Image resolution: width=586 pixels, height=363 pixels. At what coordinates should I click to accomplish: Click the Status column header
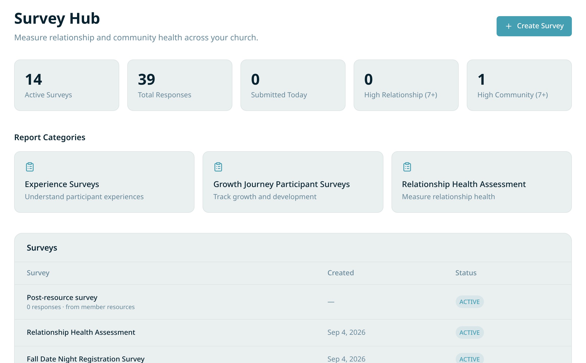pos(466,273)
